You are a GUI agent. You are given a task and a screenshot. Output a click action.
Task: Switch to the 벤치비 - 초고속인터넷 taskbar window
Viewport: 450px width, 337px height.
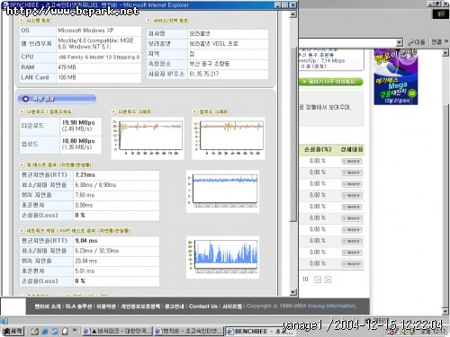tap(189, 331)
